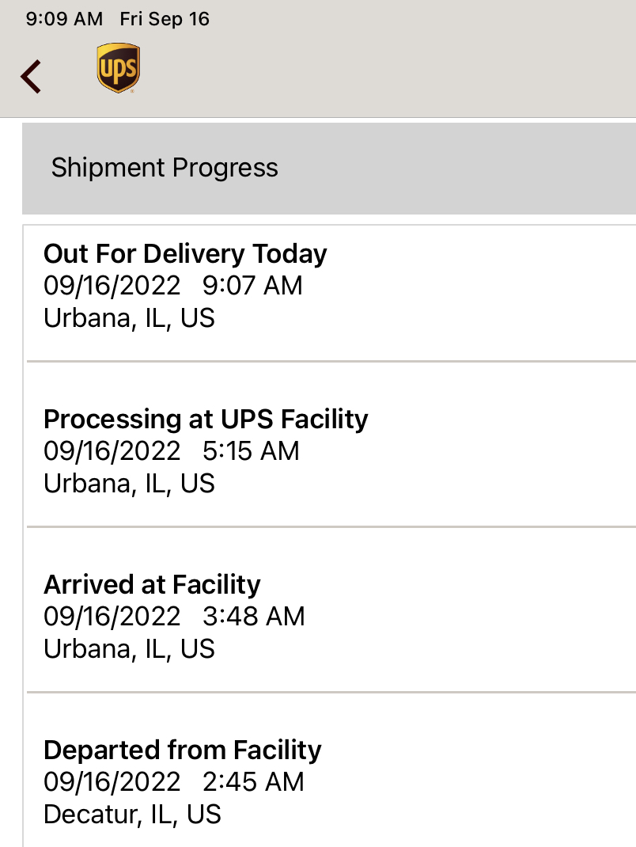636x847 pixels.
Task: Tap the 5:15 AM time
Action: click(251, 451)
